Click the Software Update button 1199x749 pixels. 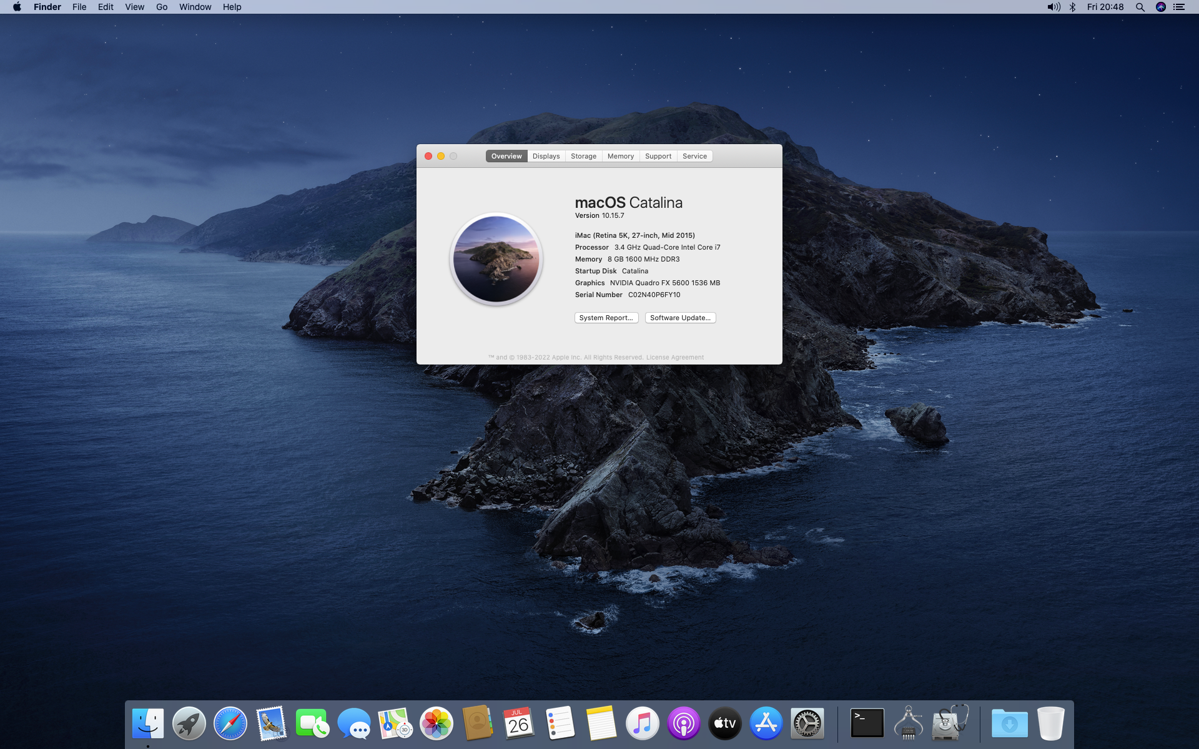pyautogui.click(x=680, y=318)
